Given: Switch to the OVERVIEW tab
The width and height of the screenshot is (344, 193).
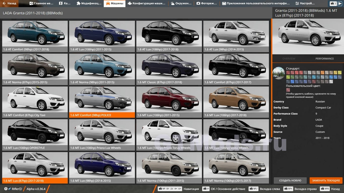Looking at the screenshot, I should (x=289, y=59).
